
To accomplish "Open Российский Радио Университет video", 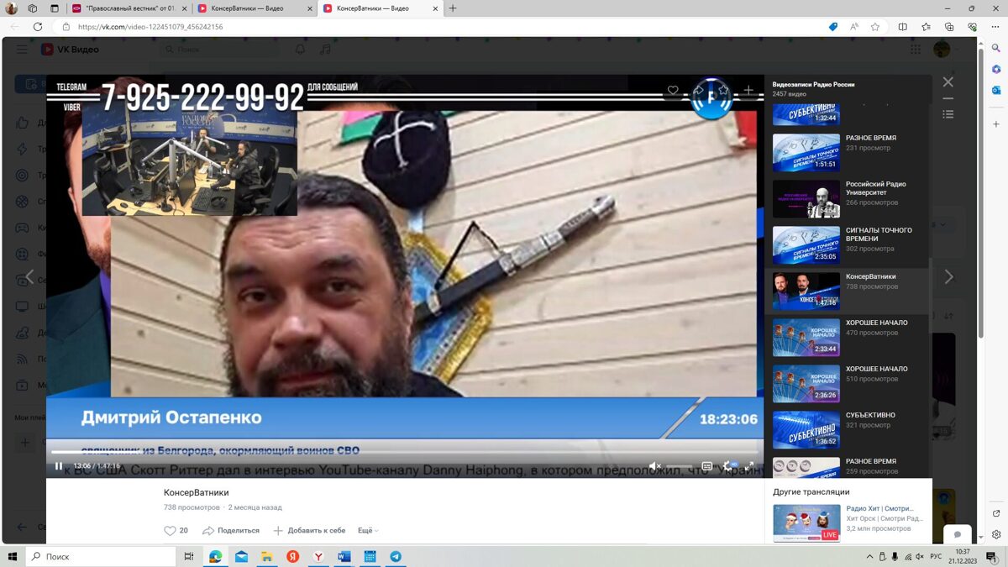I will 848,198.
